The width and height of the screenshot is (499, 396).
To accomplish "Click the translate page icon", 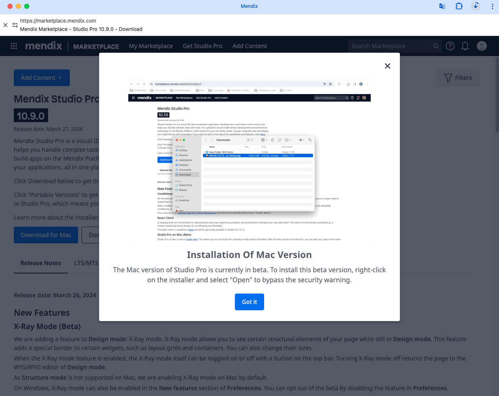I will (442, 6).
